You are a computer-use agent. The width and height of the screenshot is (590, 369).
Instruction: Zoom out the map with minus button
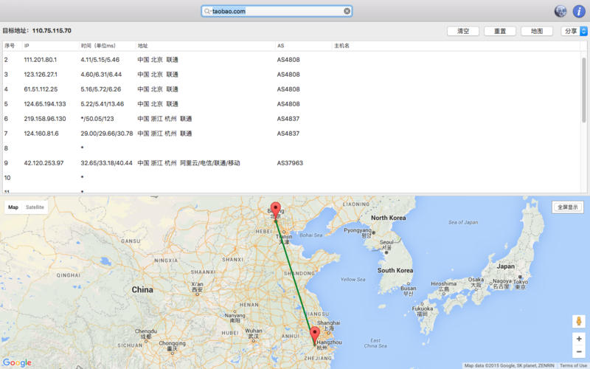pyautogui.click(x=579, y=352)
